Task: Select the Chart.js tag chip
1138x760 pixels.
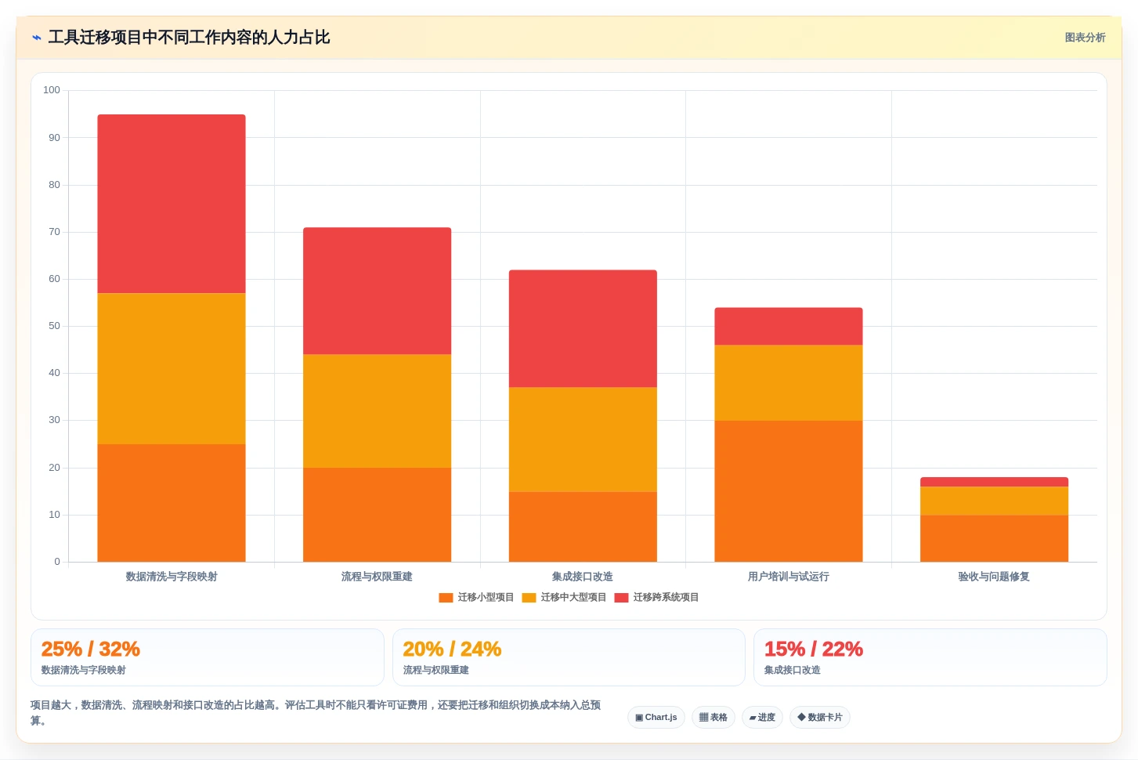Action: click(656, 718)
